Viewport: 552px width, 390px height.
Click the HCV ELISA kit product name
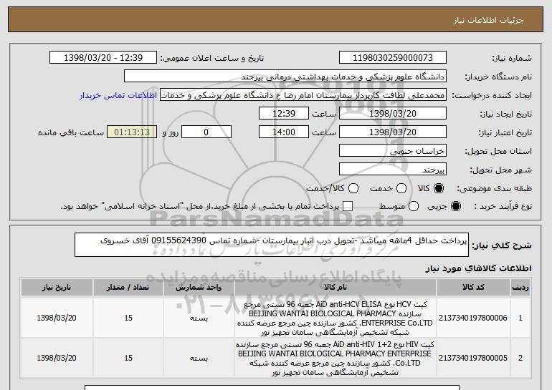336,318
